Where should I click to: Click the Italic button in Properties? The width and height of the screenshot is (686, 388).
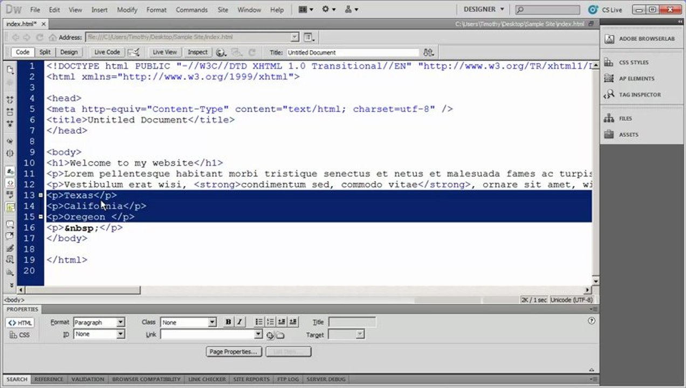pyautogui.click(x=239, y=322)
